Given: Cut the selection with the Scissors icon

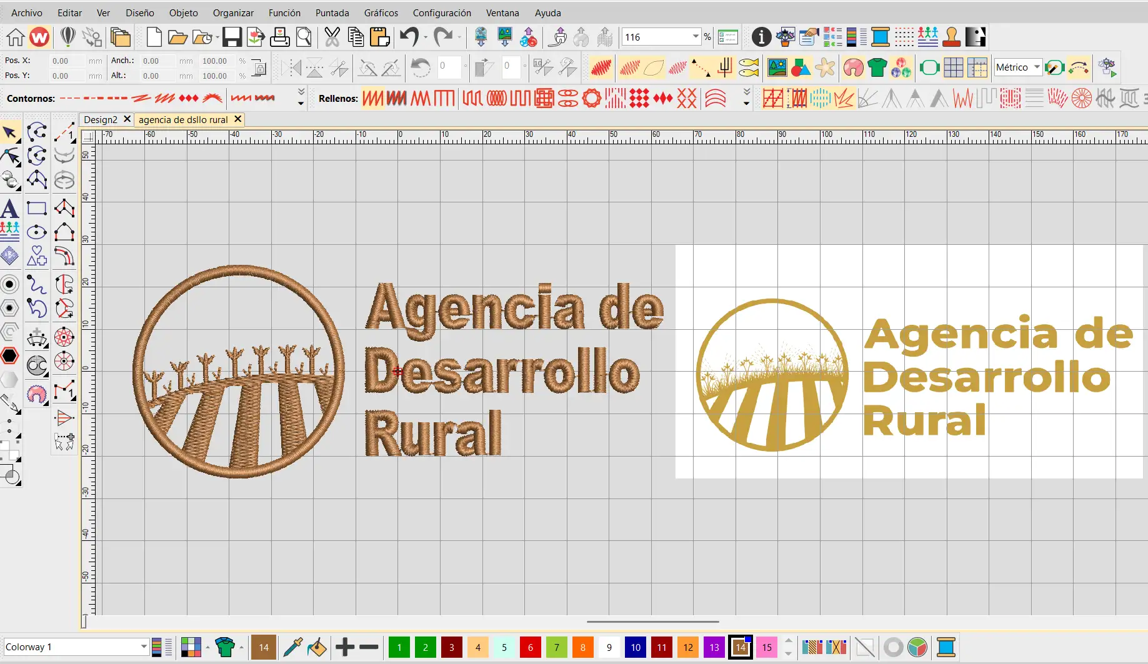Looking at the screenshot, I should (331, 37).
